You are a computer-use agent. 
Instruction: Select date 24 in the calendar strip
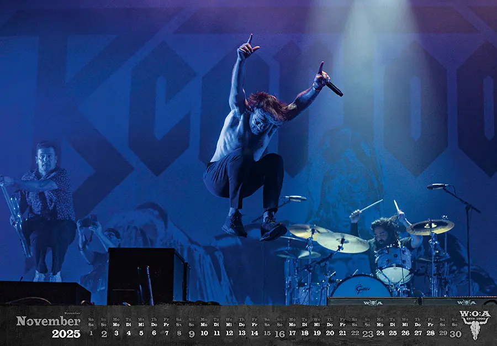[380, 333]
